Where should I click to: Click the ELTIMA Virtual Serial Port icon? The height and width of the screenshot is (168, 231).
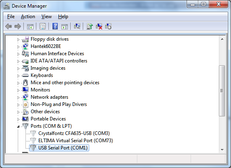tap(33, 141)
